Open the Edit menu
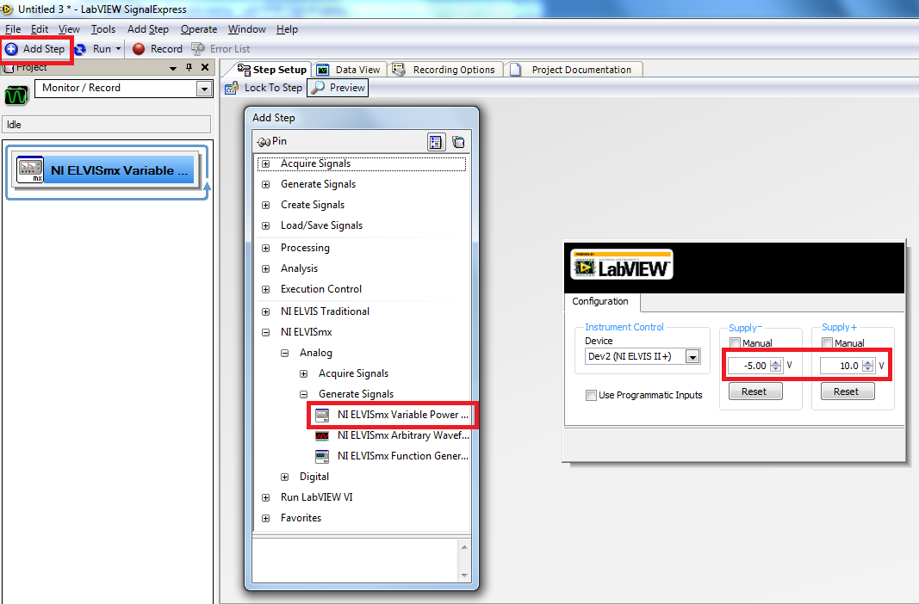Viewport: 919px width, 604px height. pyautogui.click(x=40, y=29)
